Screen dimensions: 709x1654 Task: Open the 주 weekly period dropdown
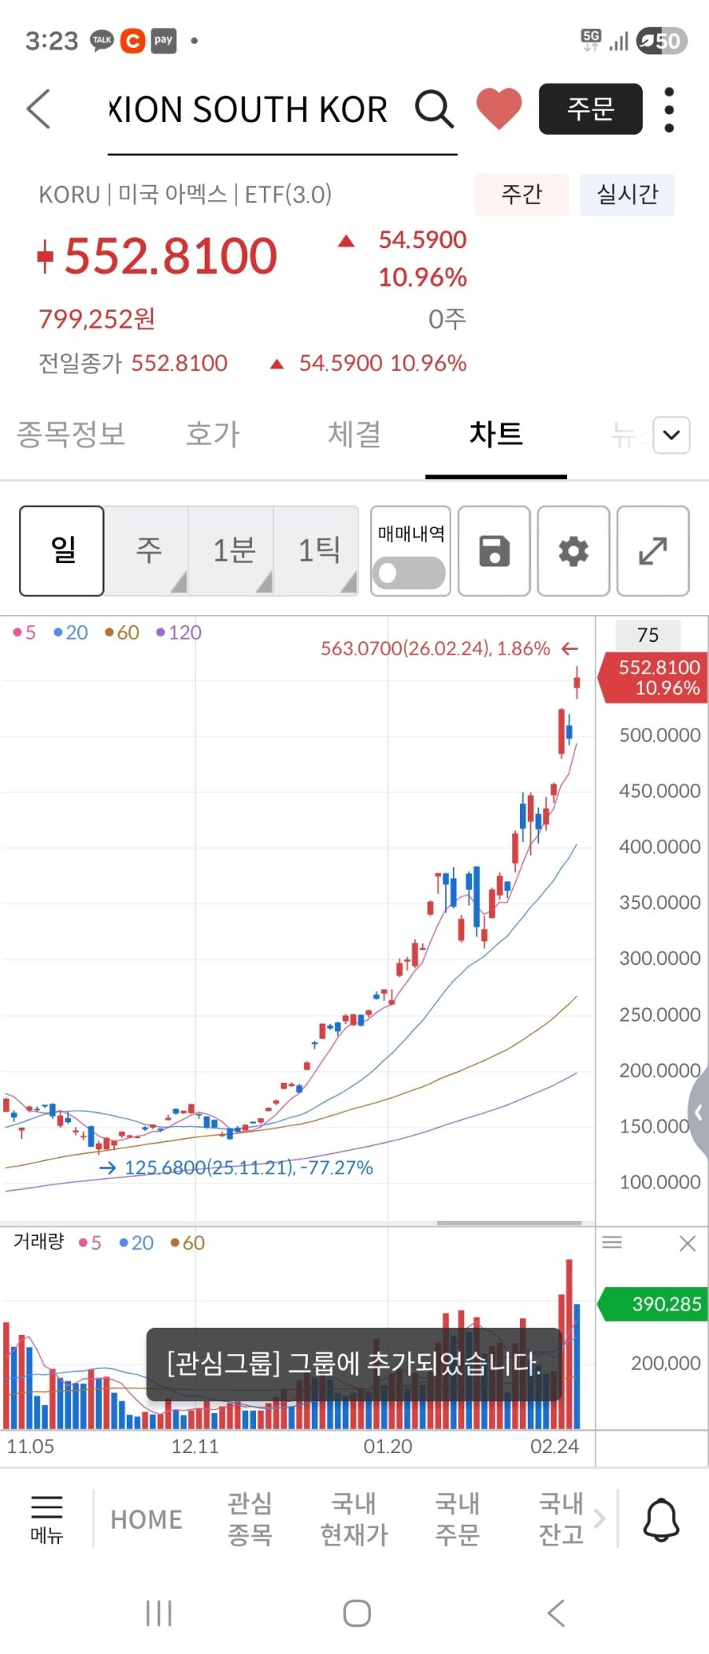pyautogui.click(x=149, y=551)
